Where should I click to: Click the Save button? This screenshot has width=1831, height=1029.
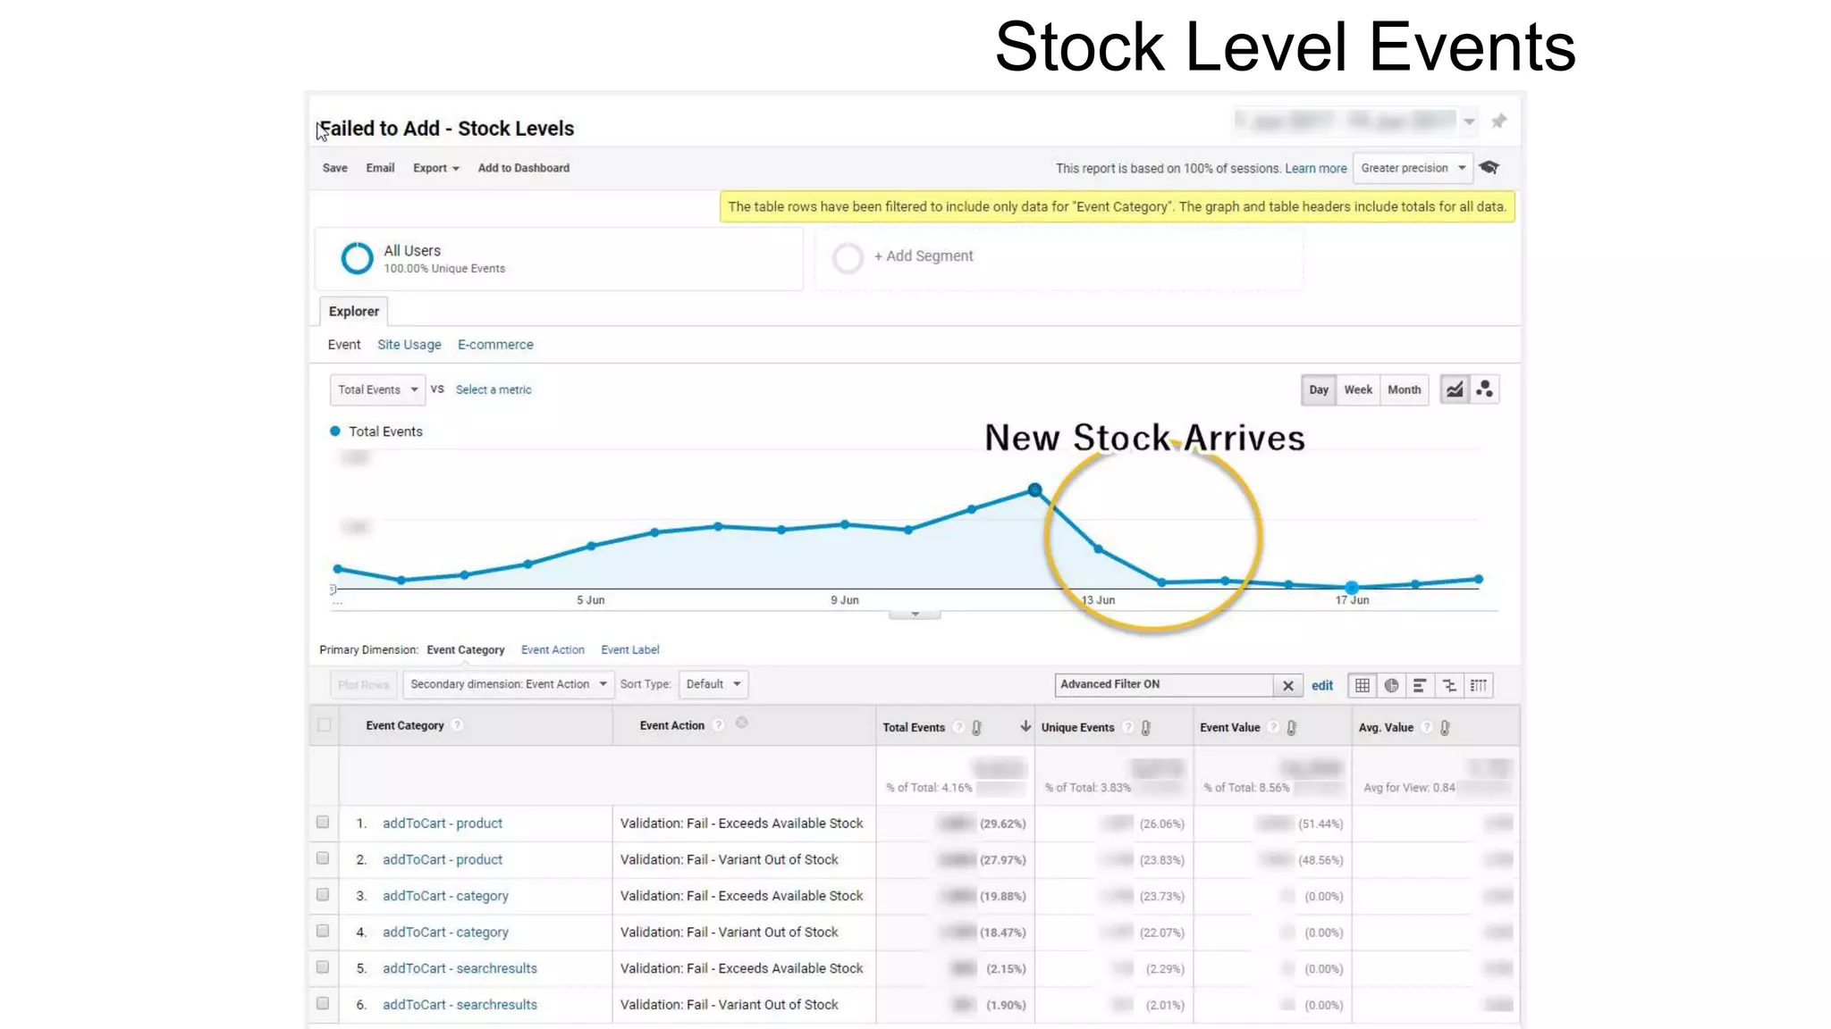coord(335,168)
